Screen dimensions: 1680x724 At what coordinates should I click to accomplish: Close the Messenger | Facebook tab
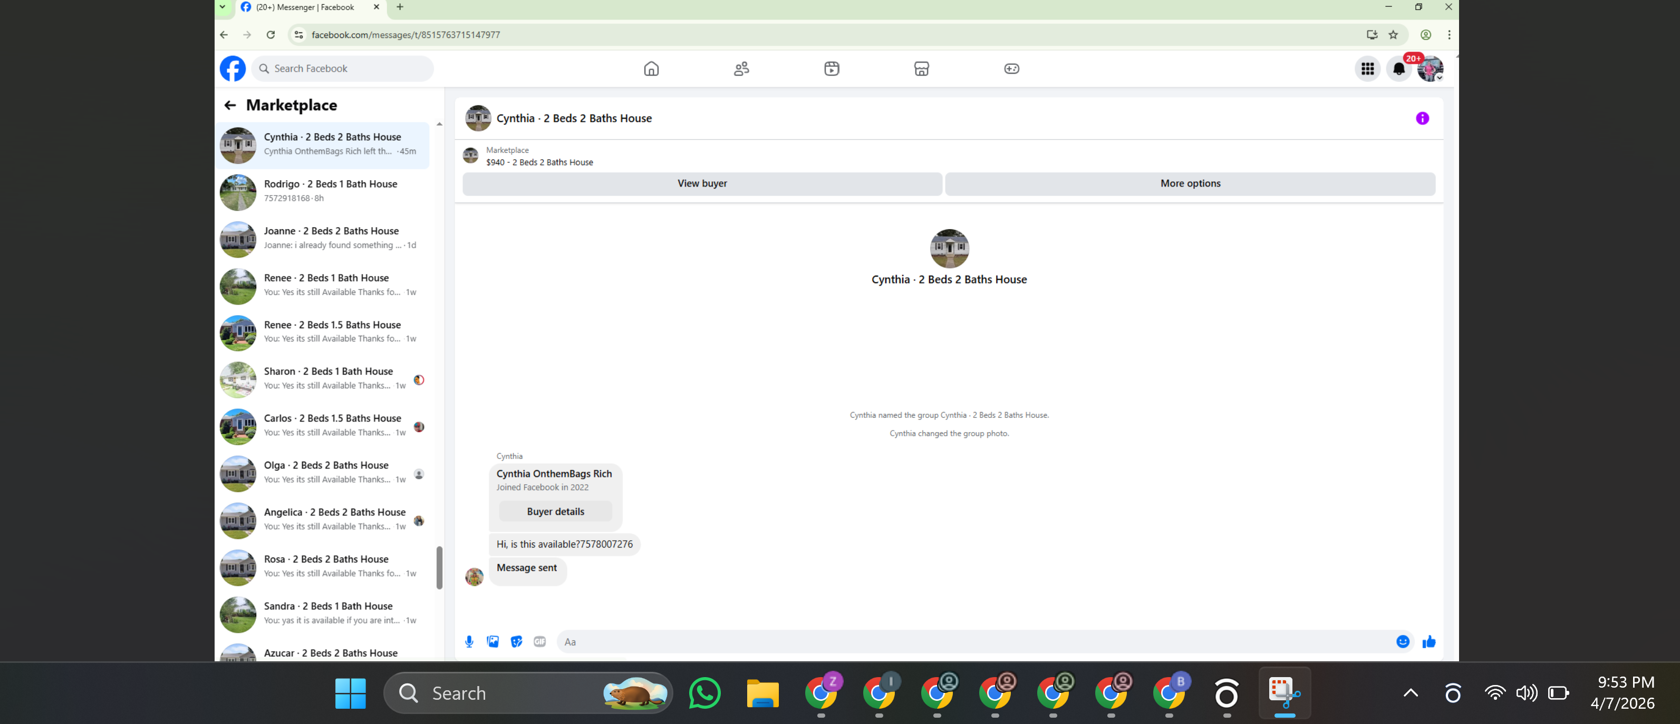click(376, 7)
